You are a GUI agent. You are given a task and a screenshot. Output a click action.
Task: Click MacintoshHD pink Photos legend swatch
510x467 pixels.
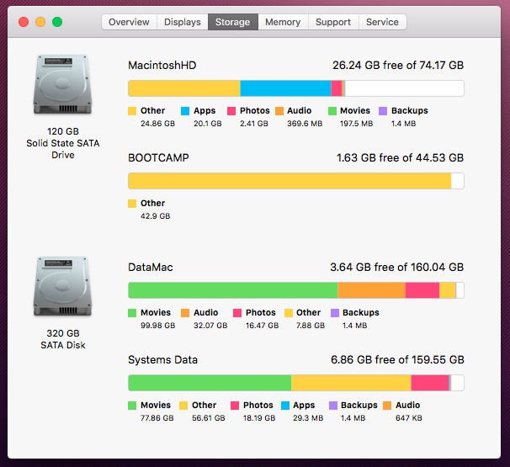pos(231,111)
